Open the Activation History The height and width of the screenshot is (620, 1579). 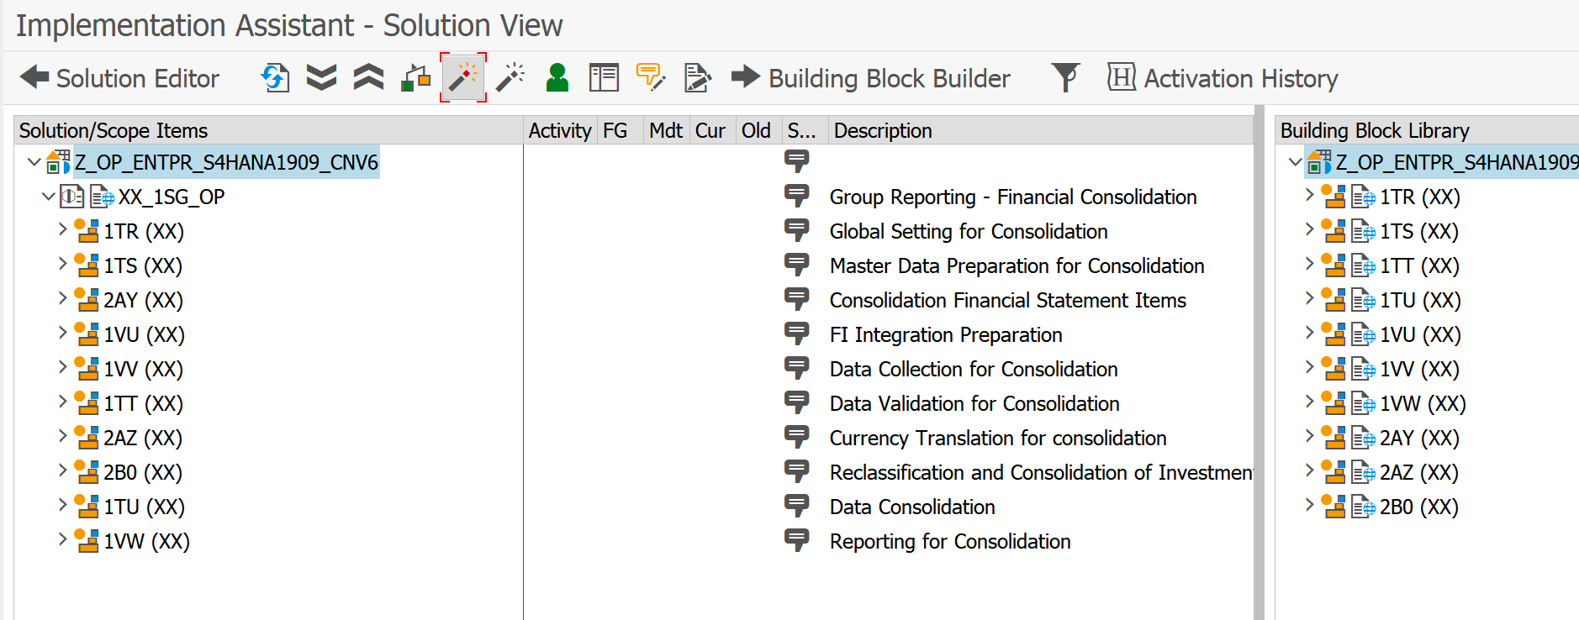coord(1223,78)
